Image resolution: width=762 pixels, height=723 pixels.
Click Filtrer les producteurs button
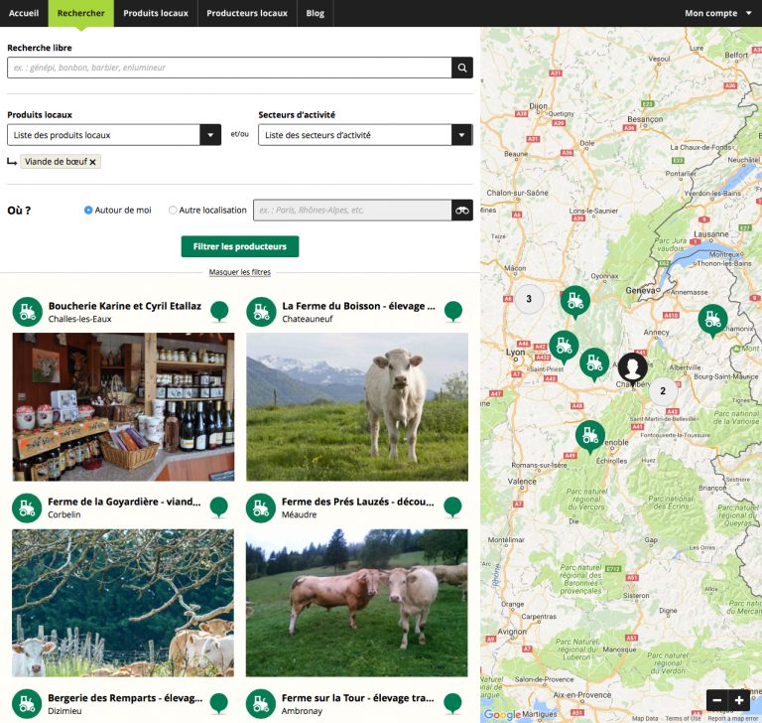coord(239,246)
